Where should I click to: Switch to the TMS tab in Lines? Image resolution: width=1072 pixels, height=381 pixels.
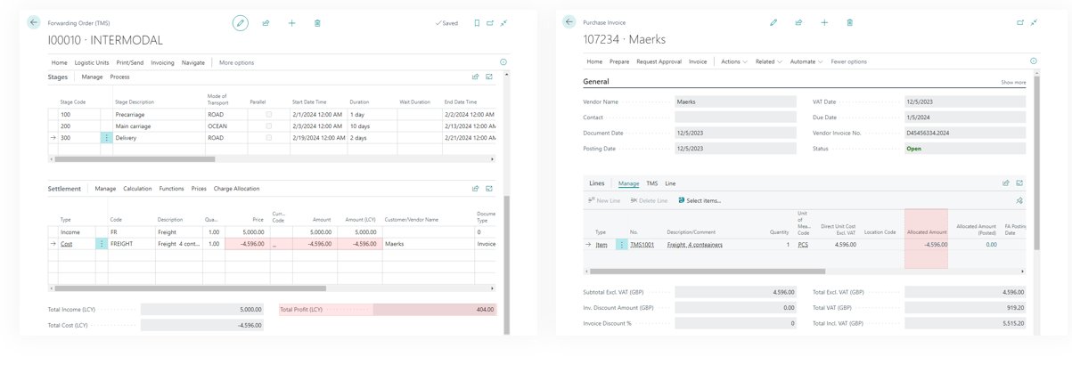click(x=651, y=183)
